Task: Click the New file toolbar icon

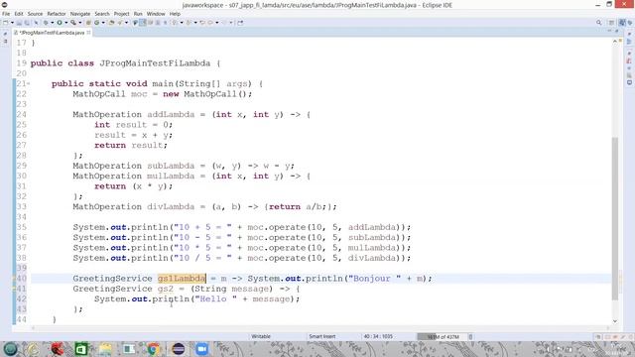Action: 6,23
